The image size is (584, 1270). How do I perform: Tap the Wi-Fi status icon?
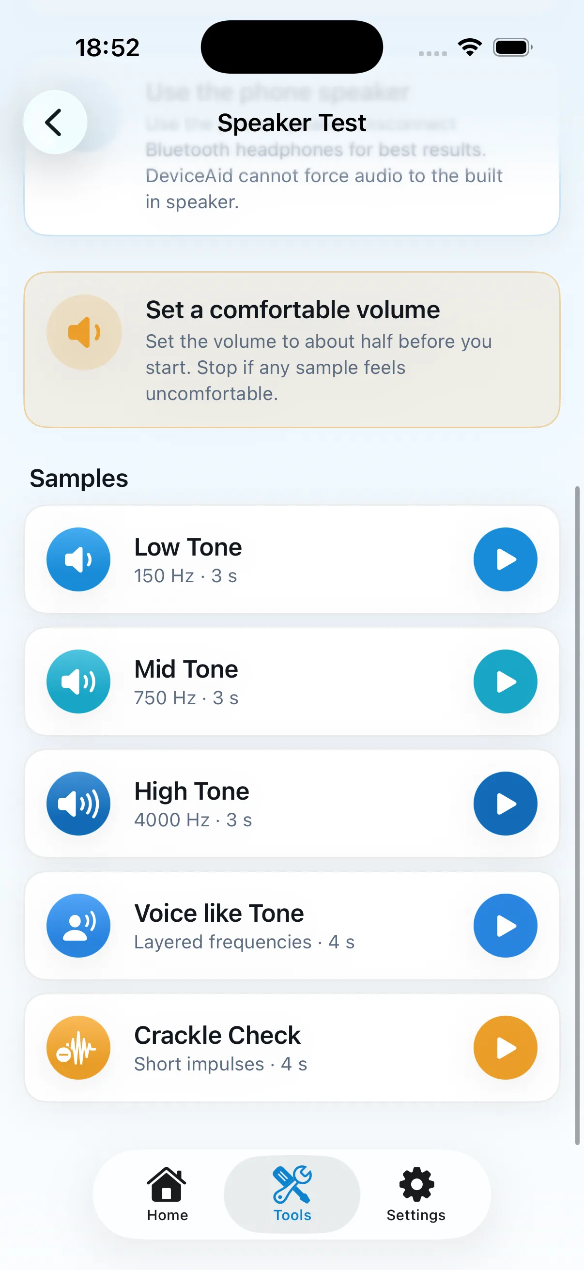pos(470,47)
